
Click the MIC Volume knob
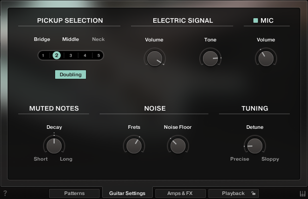(x=266, y=59)
